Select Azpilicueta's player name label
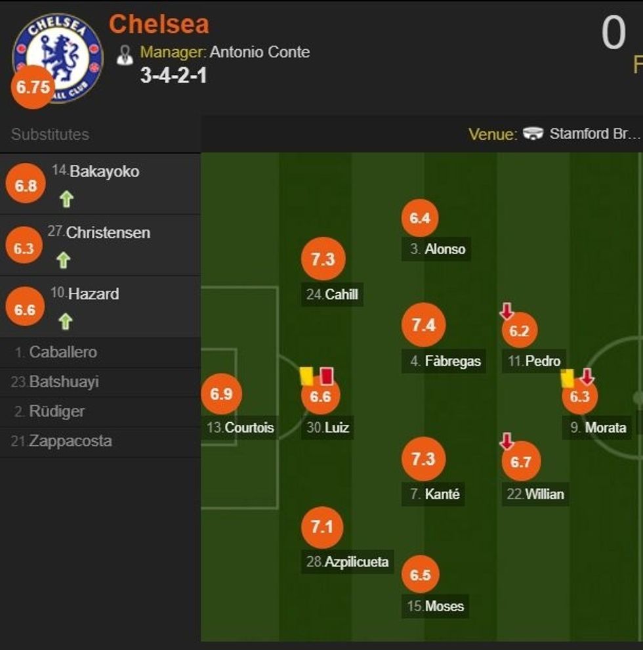The height and width of the screenshot is (650, 643). [346, 563]
